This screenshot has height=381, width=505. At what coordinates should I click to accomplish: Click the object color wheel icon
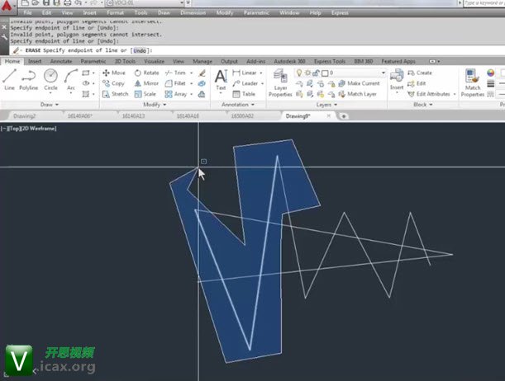click(490, 73)
